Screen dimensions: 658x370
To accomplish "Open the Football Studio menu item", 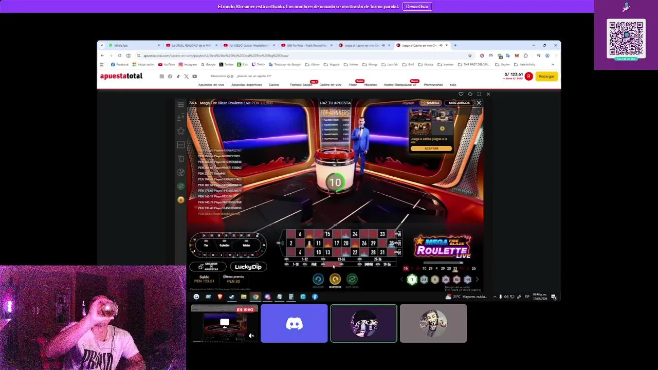I will coord(301,85).
